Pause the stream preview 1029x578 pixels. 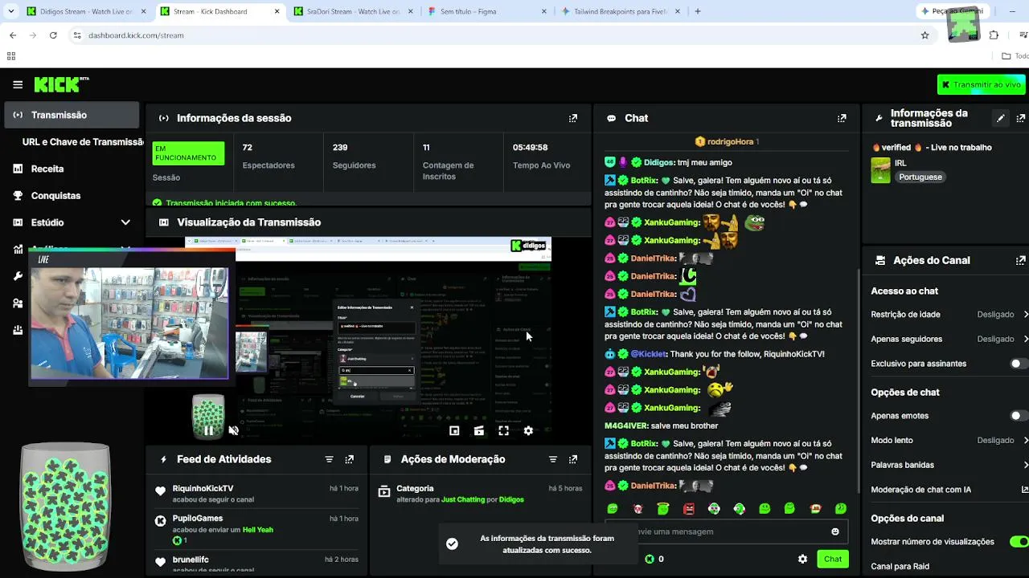click(x=208, y=431)
